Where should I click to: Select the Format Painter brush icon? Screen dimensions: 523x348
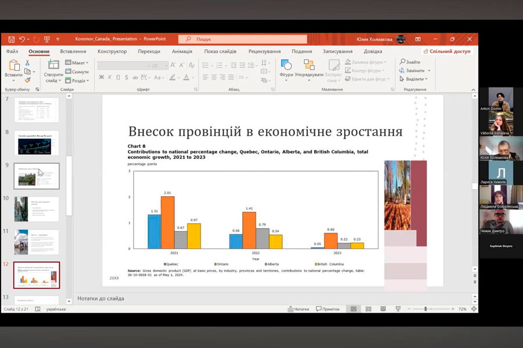[x=27, y=80]
